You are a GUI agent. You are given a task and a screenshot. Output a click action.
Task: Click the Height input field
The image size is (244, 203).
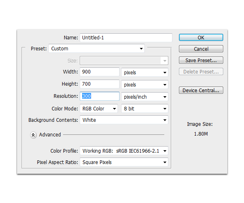(x=100, y=84)
